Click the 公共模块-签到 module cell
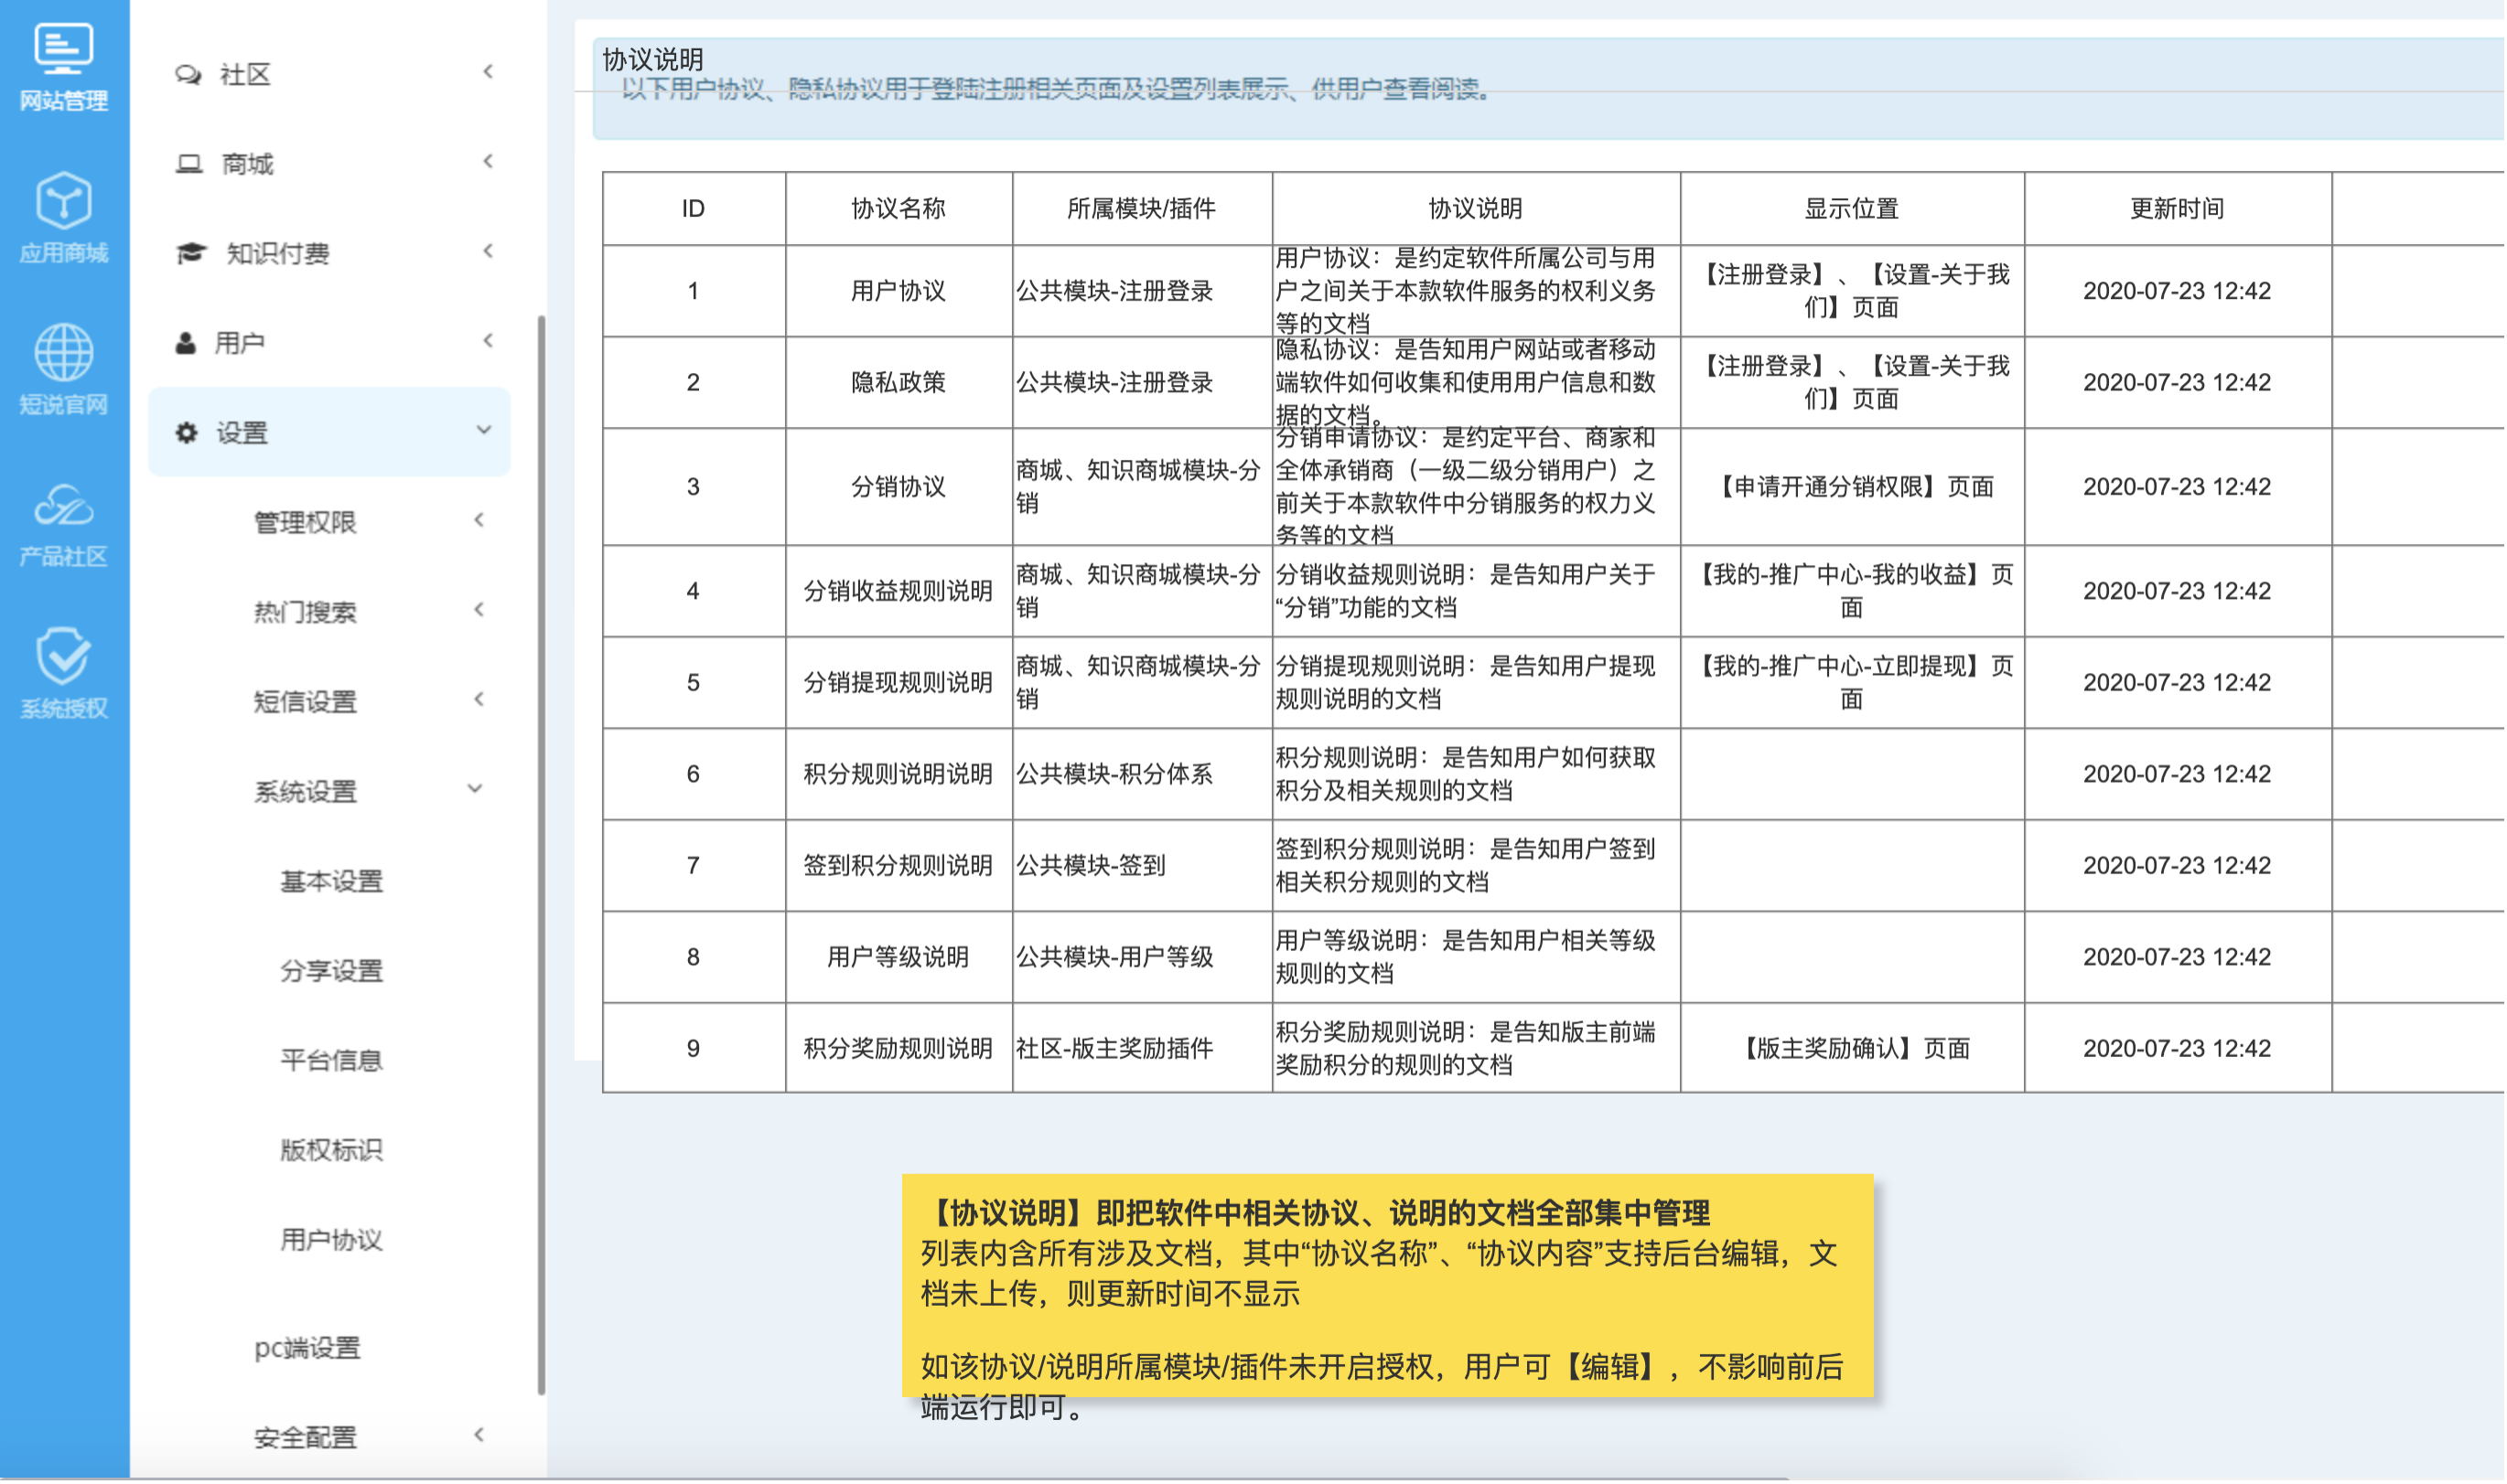The width and height of the screenshot is (2507, 1484). pos(1143,866)
